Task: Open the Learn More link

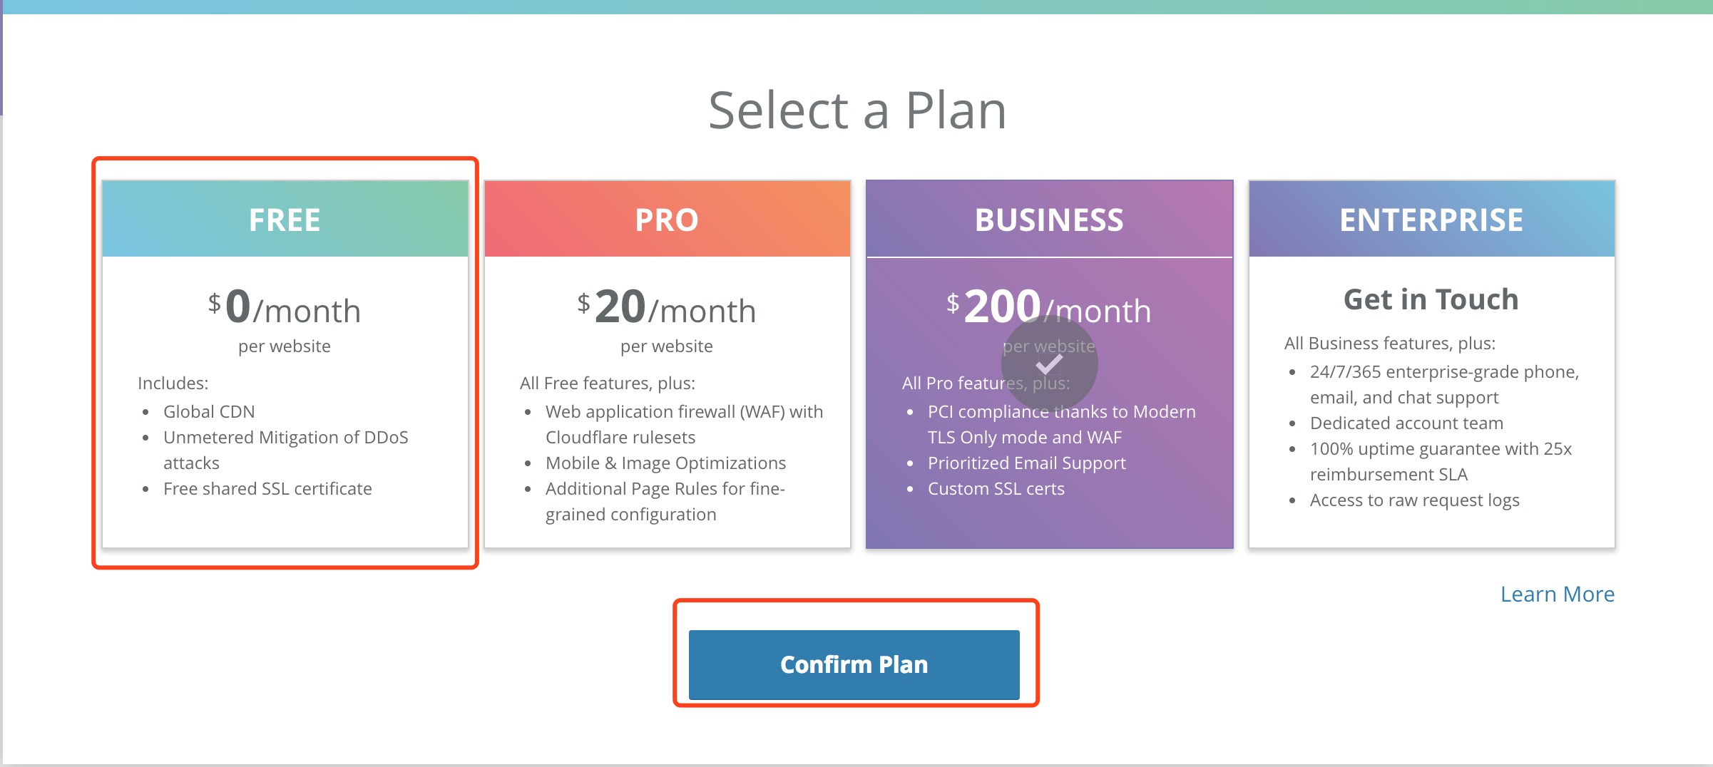Action: [x=1557, y=594]
